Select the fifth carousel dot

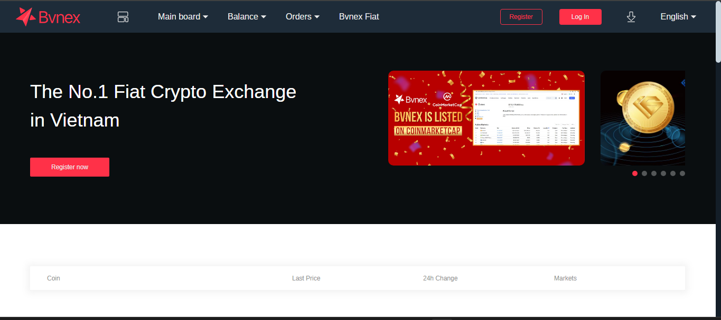pyautogui.click(x=673, y=173)
